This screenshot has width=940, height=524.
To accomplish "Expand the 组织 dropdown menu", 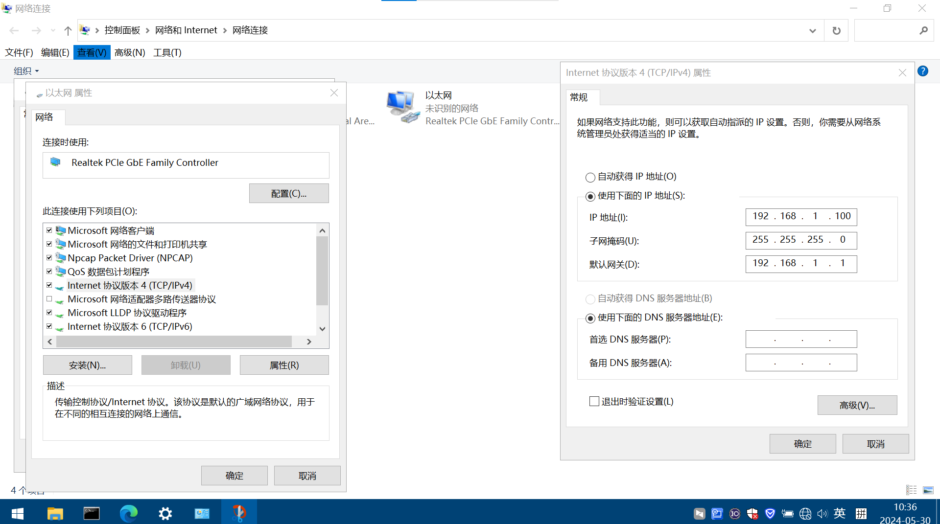I will [x=26, y=71].
